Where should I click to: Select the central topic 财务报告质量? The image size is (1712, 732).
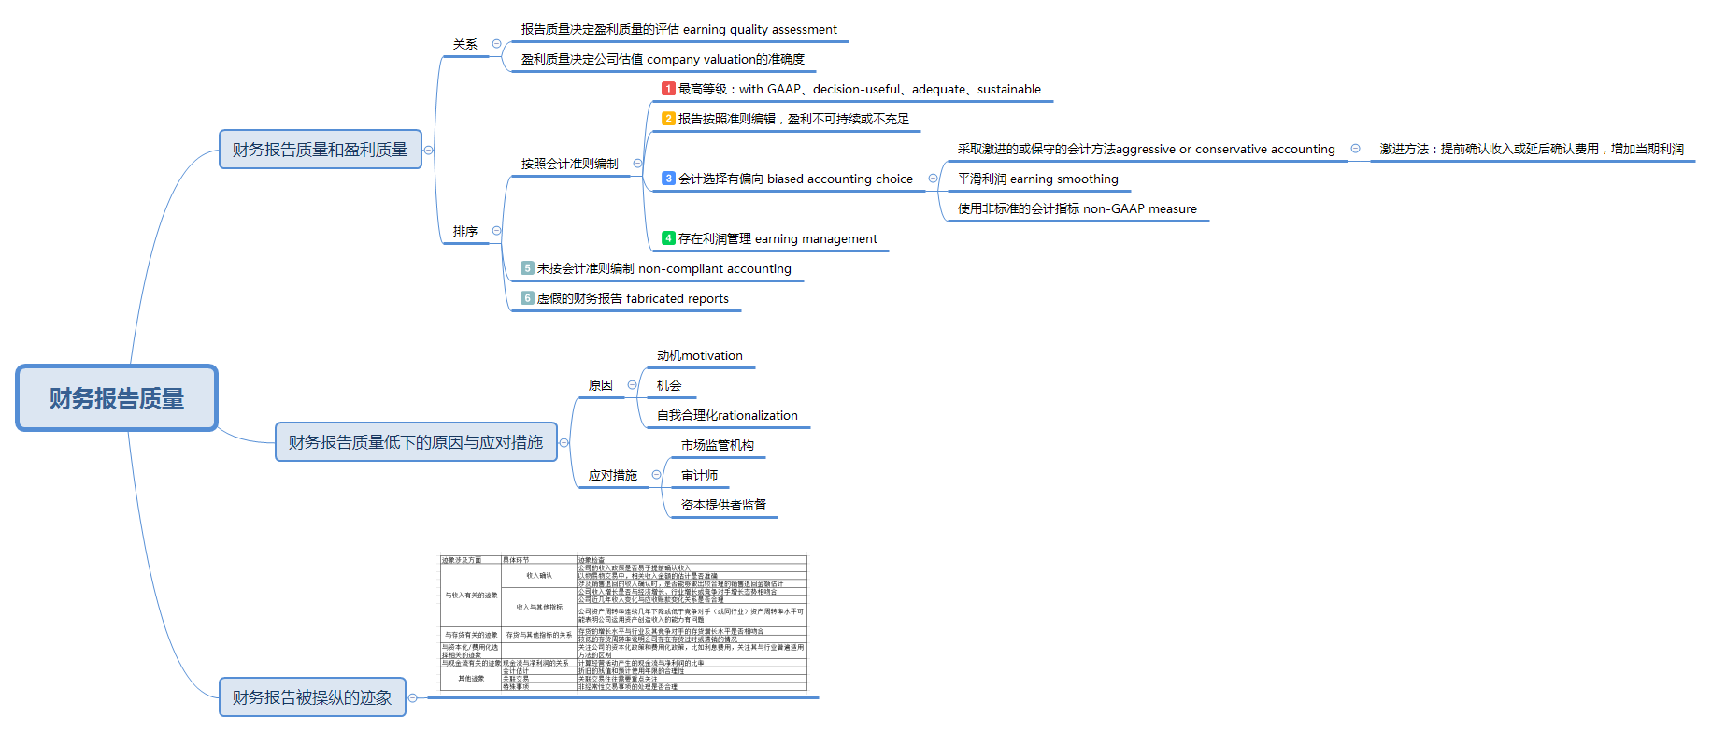point(117,398)
